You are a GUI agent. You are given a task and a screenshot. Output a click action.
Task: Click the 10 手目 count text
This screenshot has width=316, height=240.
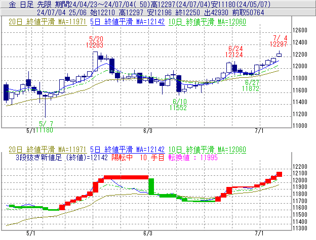point(152,157)
